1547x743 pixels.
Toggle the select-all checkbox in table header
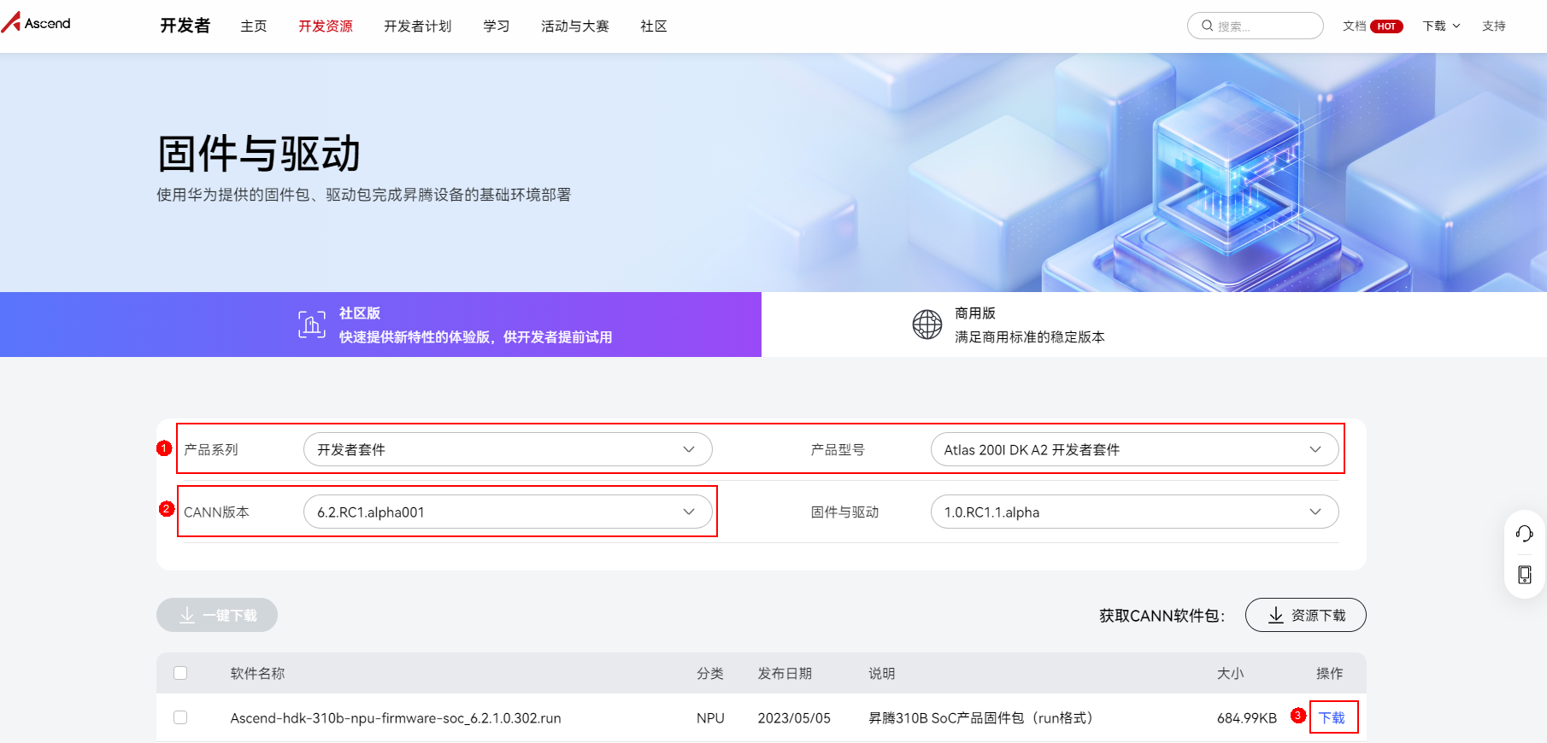tap(180, 673)
